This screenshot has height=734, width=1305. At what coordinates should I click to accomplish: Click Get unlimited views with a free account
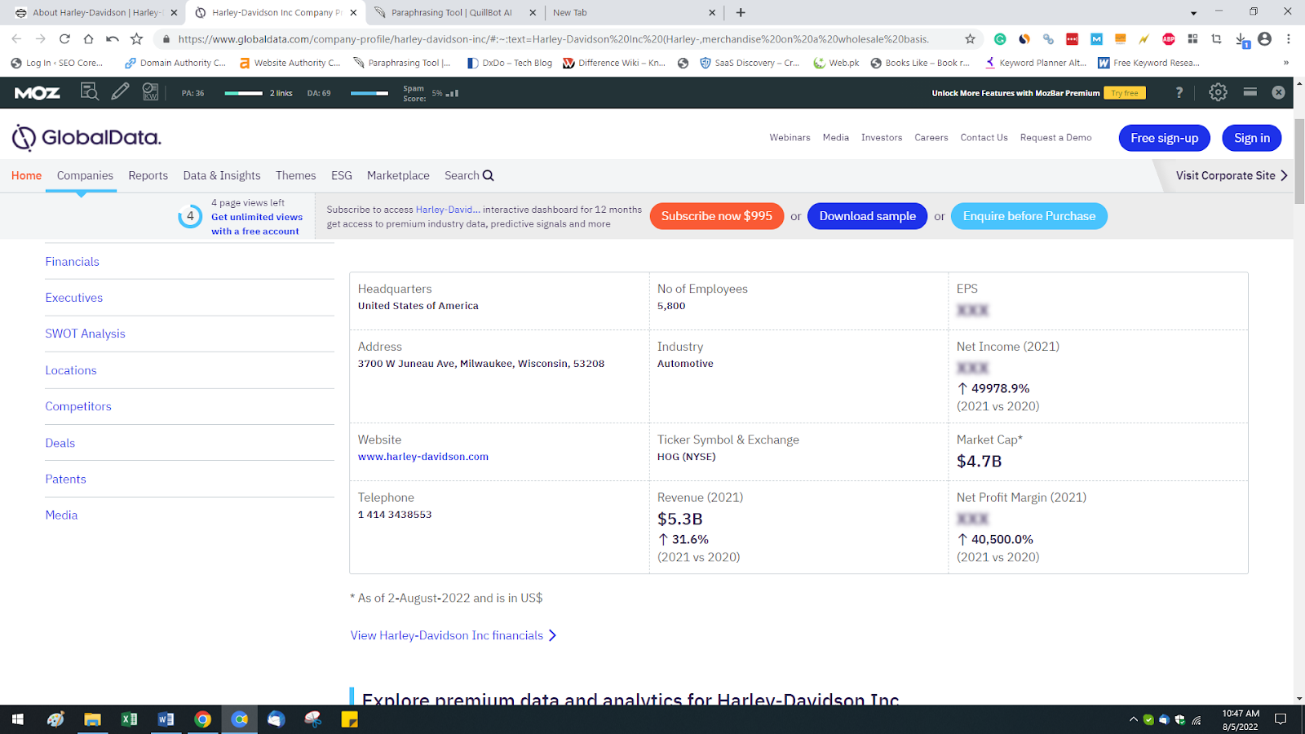click(x=257, y=224)
